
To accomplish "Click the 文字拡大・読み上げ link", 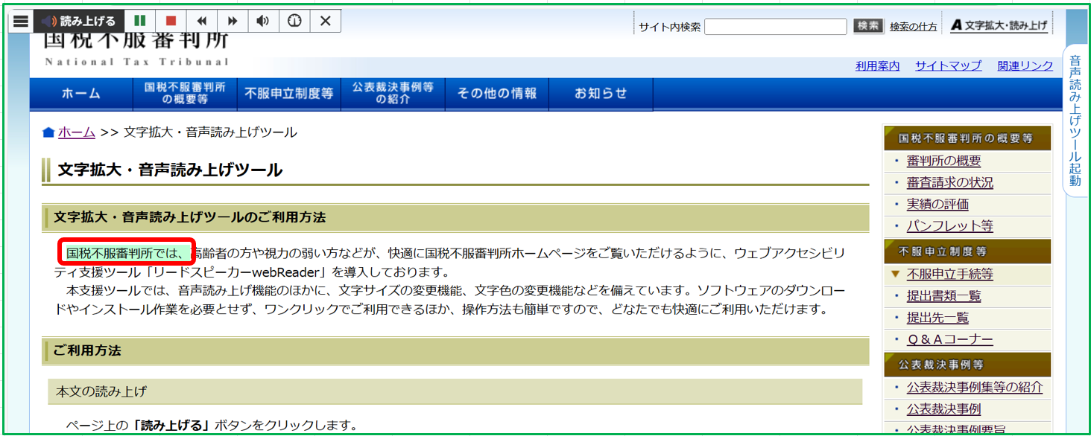I will 999,25.
